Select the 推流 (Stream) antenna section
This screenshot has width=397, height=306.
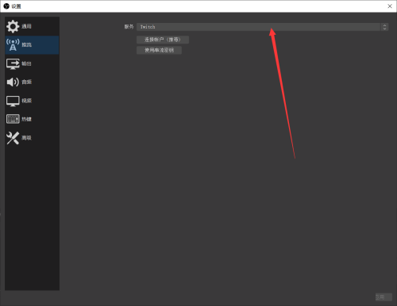point(32,45)
